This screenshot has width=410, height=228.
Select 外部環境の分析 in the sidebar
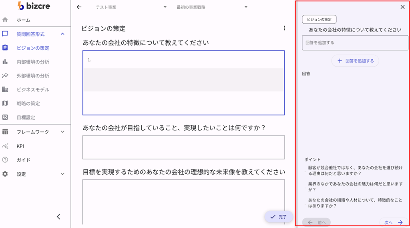pos(33,76)
